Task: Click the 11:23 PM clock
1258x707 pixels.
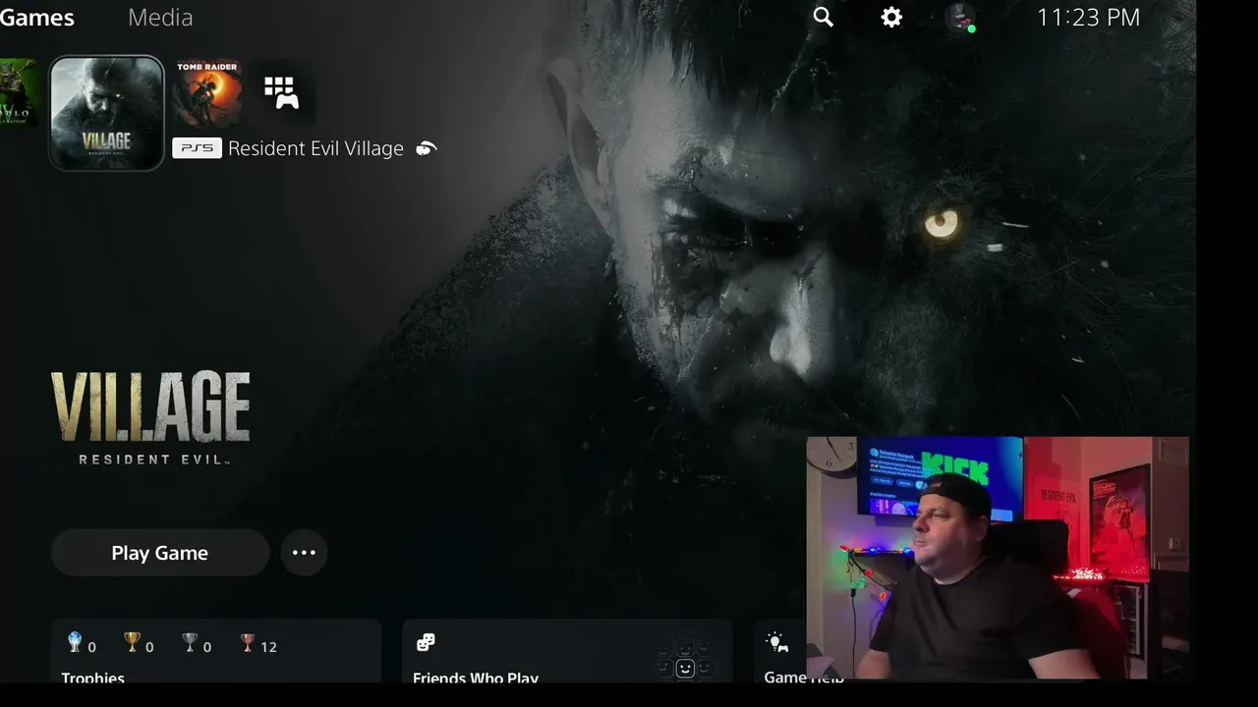Action: 1088,17
